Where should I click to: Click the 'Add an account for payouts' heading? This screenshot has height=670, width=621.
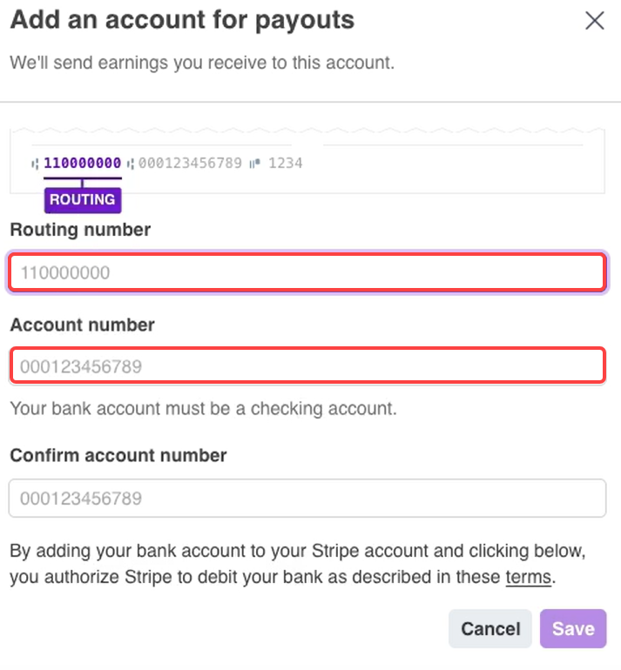(x=182, y=20)
